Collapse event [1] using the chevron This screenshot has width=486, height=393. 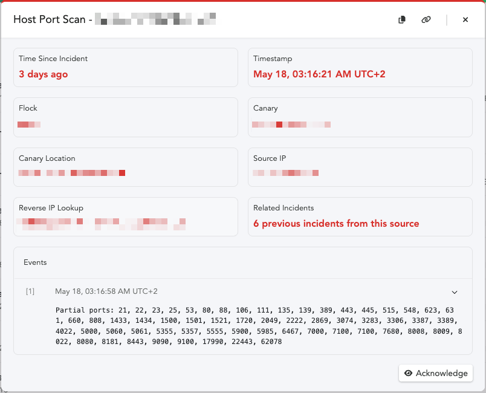[455, 292]
